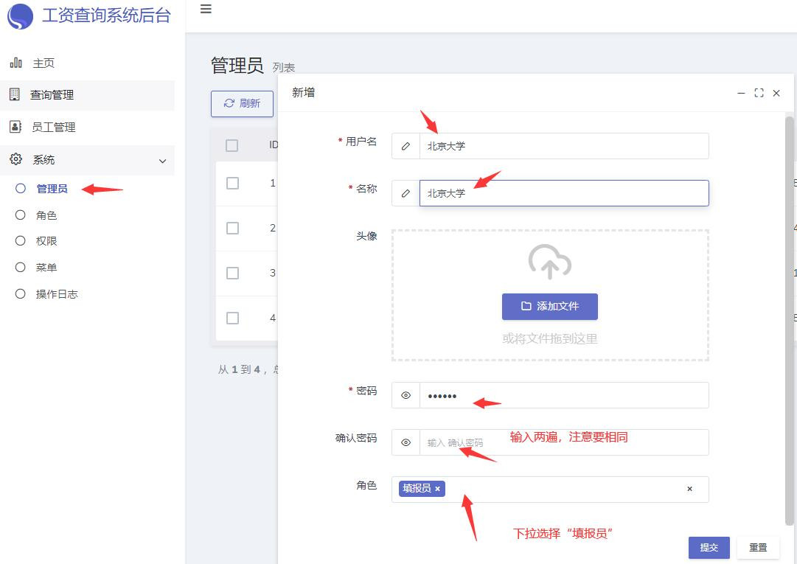Toggle password visibility for 密码 field
Viewport: 797px width, 564px height.
tap(406, 395)
